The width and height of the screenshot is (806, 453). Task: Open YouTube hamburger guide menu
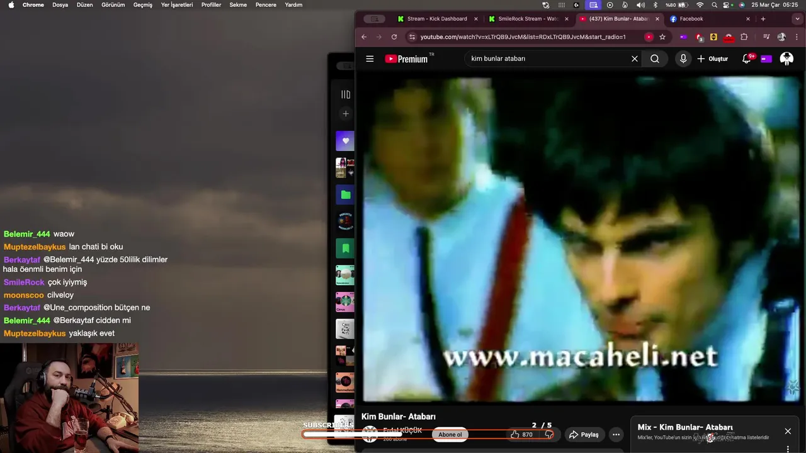click(x=370, y=59)
